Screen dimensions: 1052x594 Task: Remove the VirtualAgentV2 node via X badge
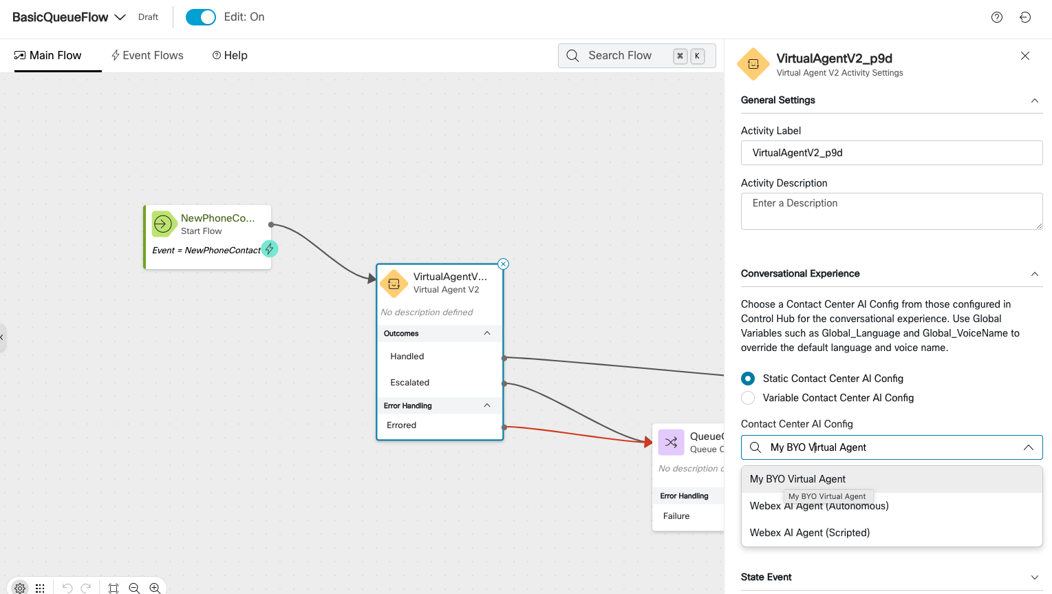click(504, 264)
